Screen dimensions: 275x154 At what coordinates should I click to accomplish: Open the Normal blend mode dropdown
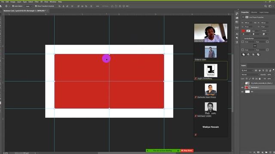250,74
